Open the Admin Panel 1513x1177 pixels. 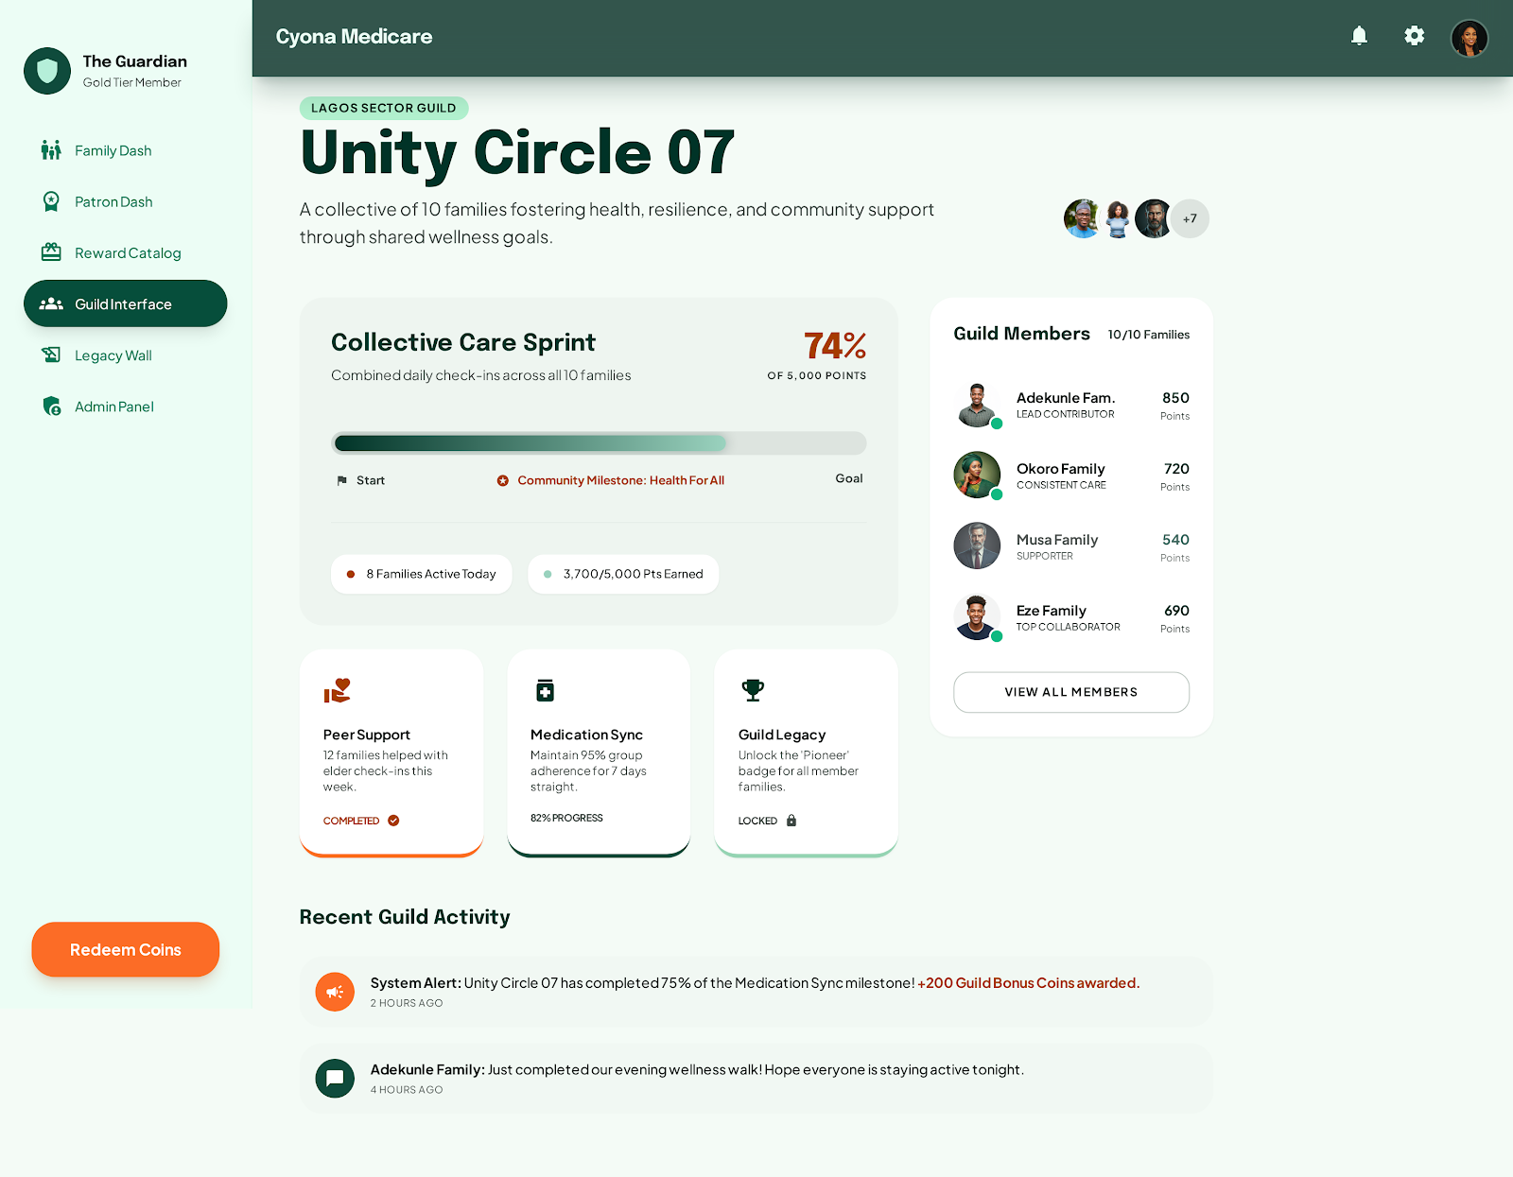tap(125, 407)
